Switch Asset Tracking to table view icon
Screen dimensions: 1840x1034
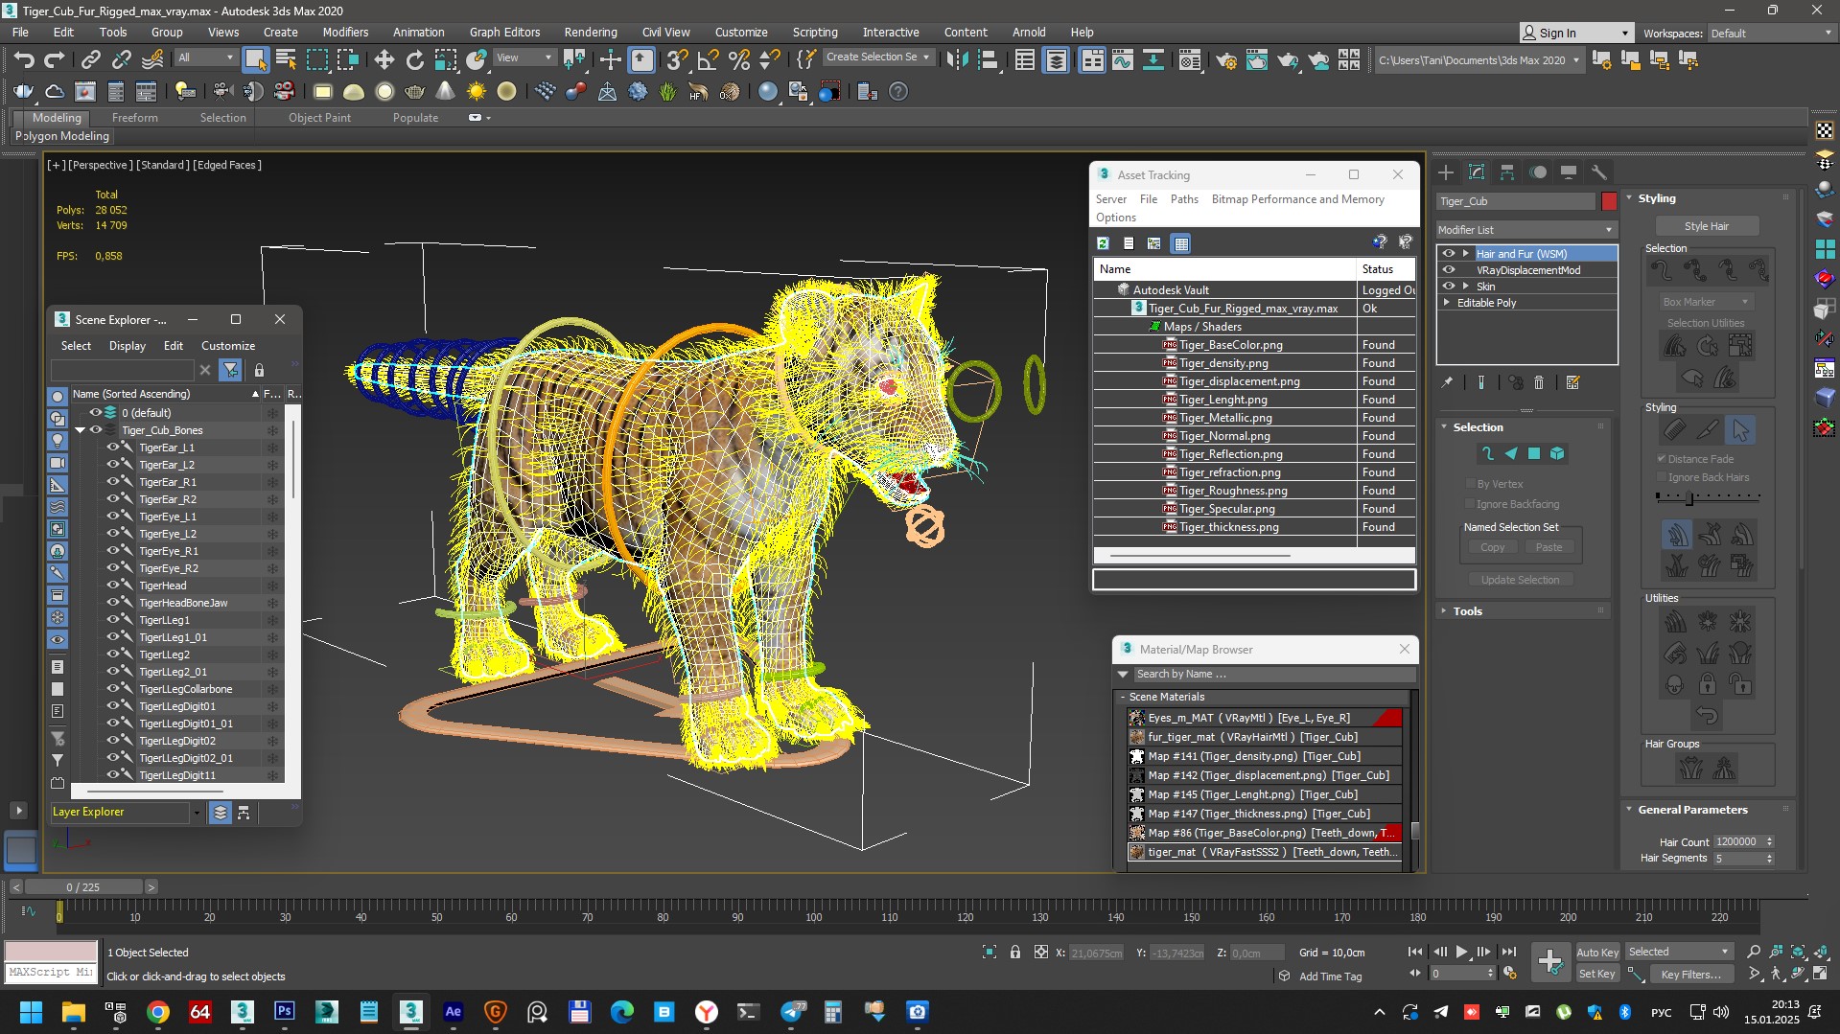(x=1181, y=243)
